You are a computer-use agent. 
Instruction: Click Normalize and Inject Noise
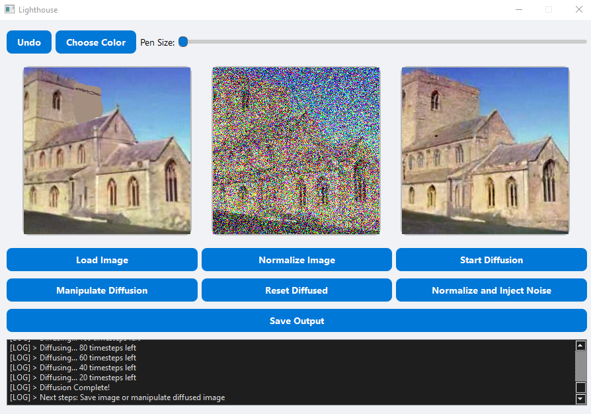click(x=491, y=290)
